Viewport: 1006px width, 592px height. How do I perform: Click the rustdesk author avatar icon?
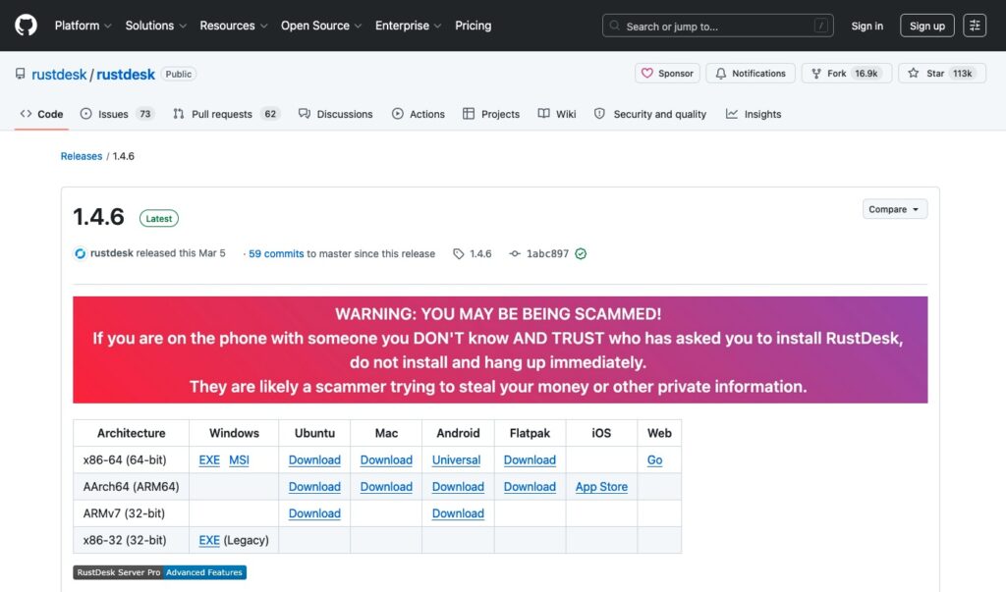81,253
